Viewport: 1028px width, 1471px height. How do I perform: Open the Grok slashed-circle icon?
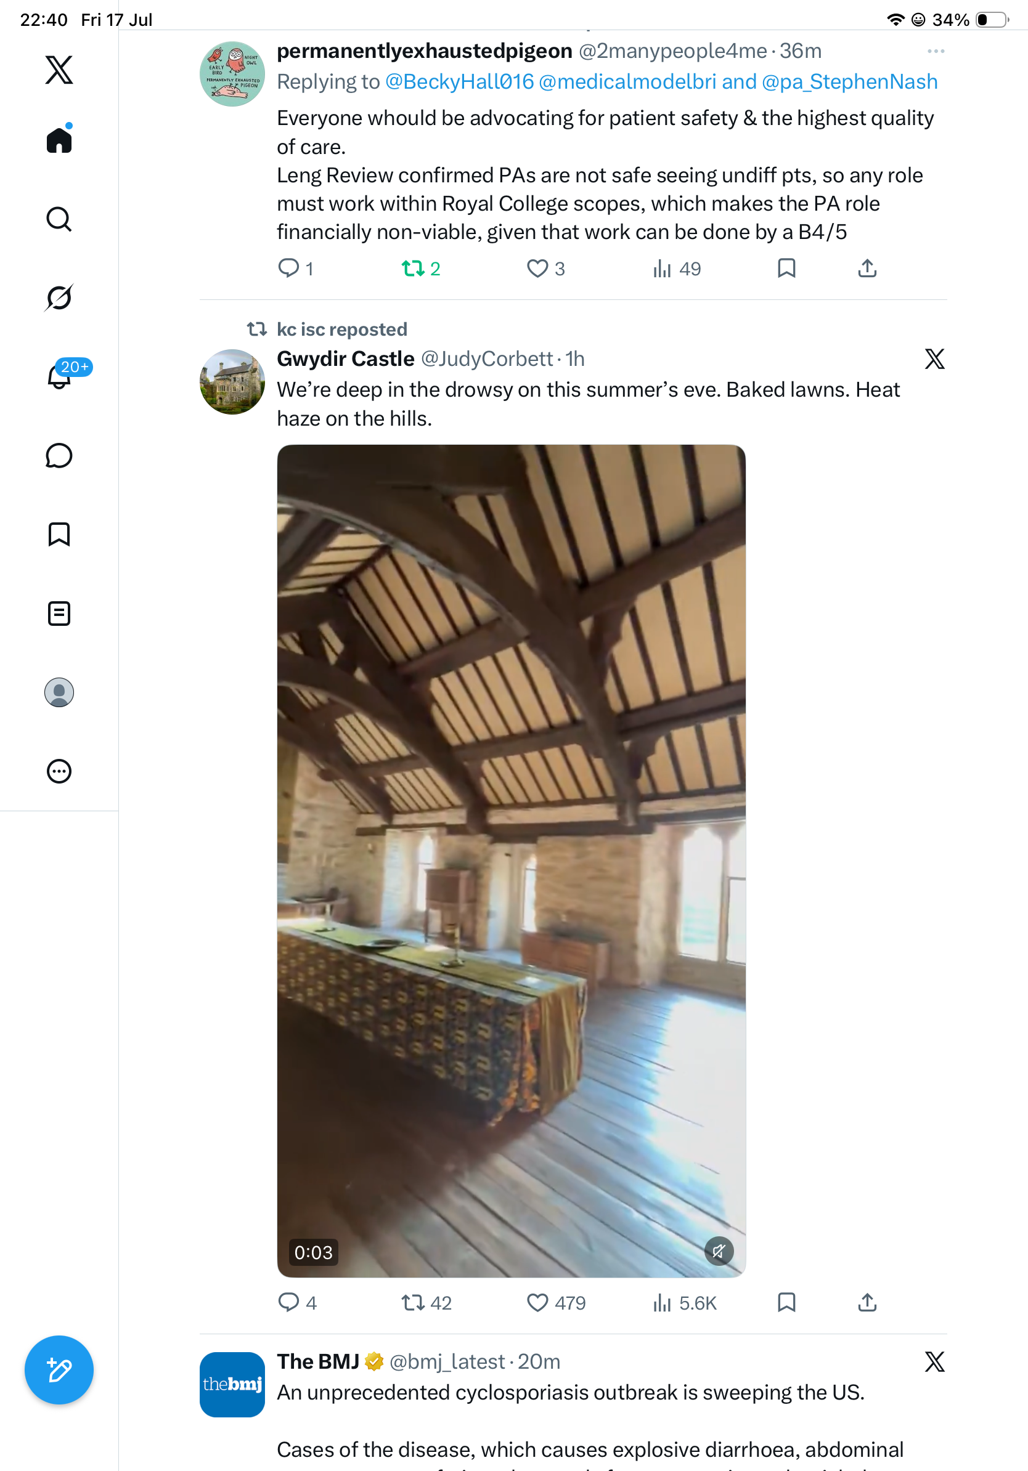pyautogui.click(x=59, y=298)
